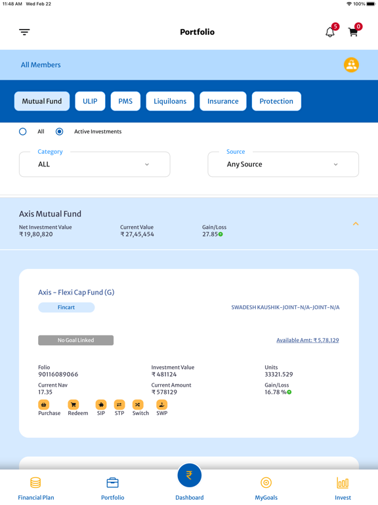
Task: Tap Current Value ₹27,45,454
Action: pyautogui.click(x=137, y=234)
